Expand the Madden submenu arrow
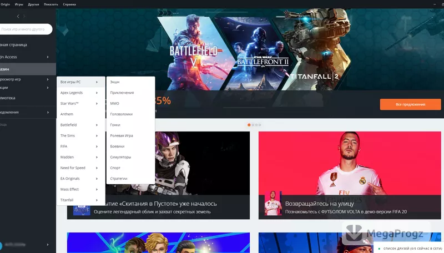Viewport: 444px width, 253px height. click(x=97, y=158)
